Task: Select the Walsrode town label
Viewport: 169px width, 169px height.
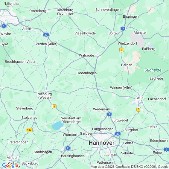Action: tap(86, 55)
